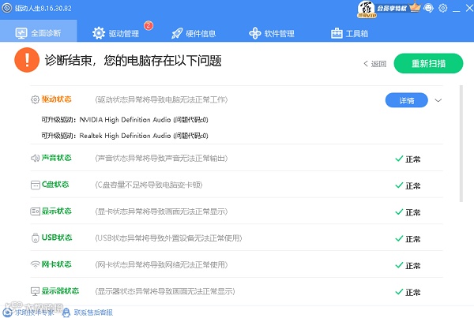Click the 驱动状态 description in parentheses

161,99
